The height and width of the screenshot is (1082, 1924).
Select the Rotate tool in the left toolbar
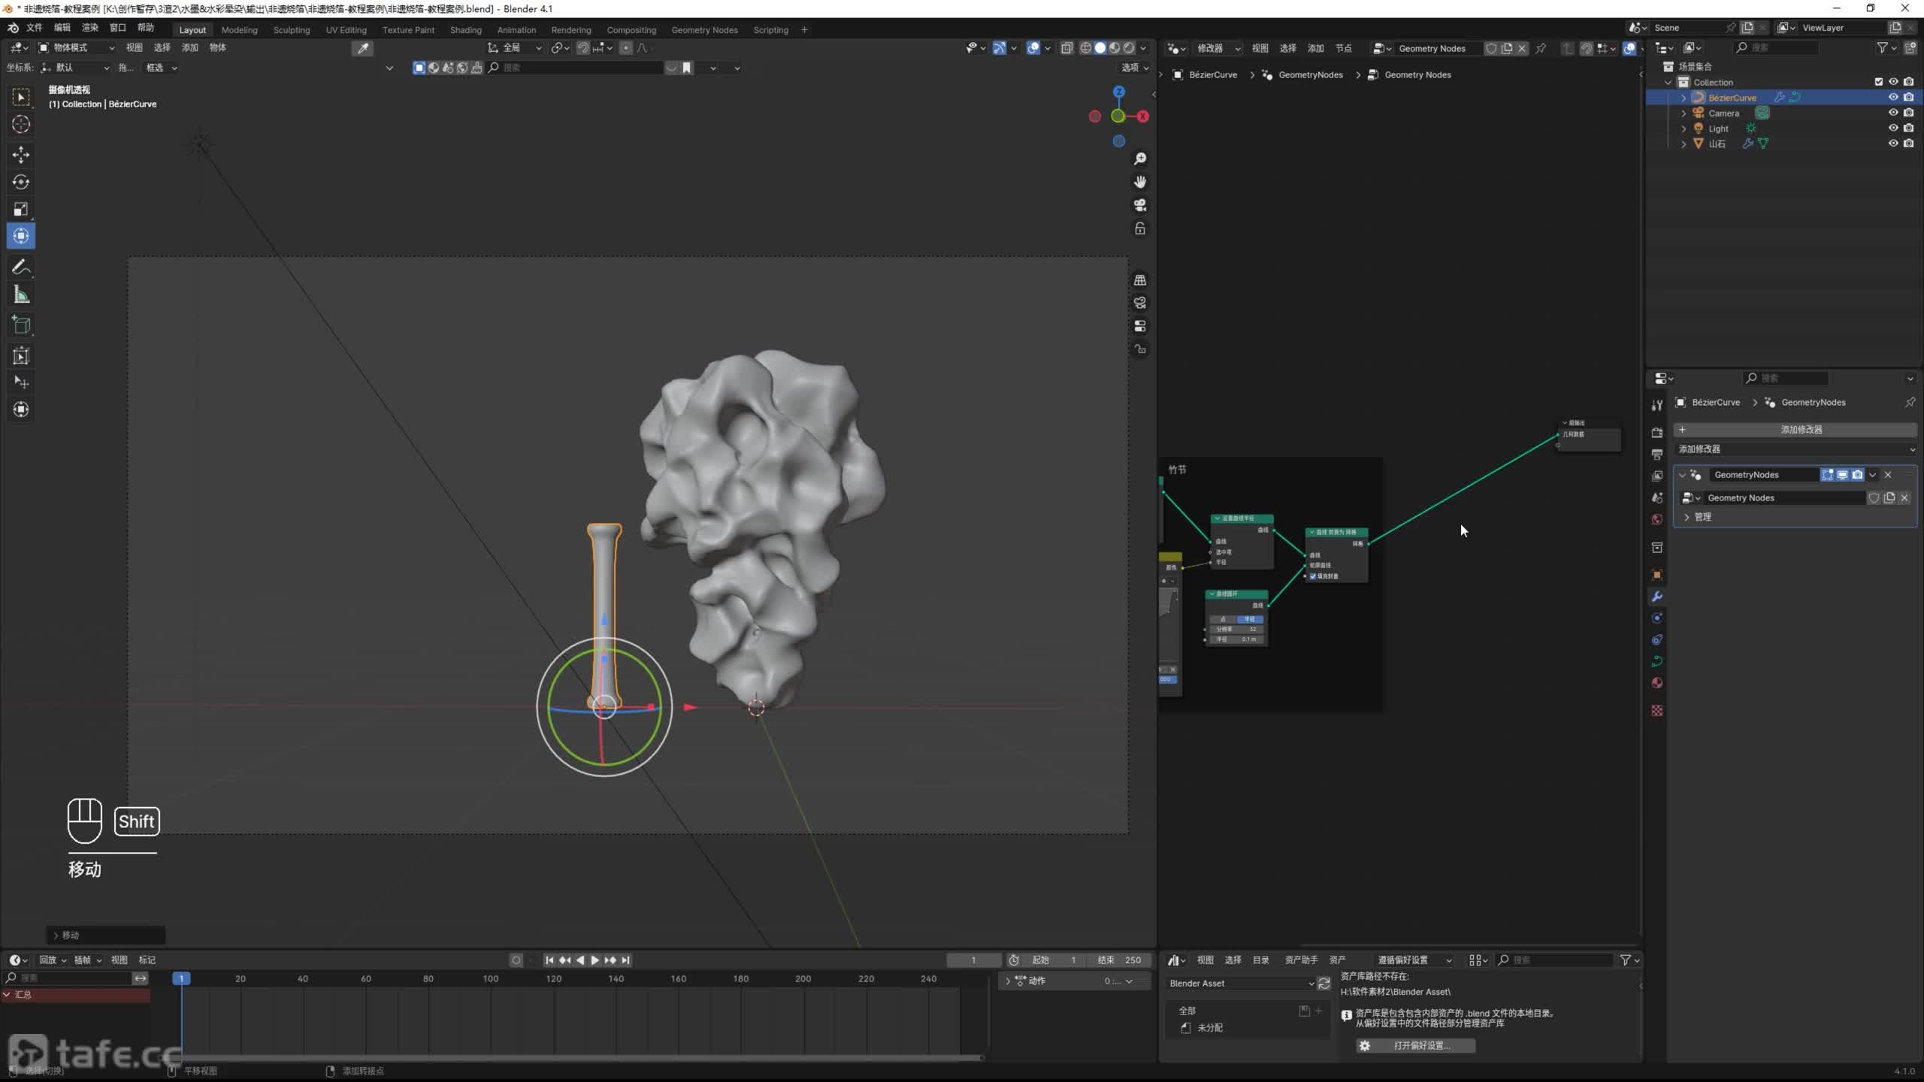coord(21,182)
